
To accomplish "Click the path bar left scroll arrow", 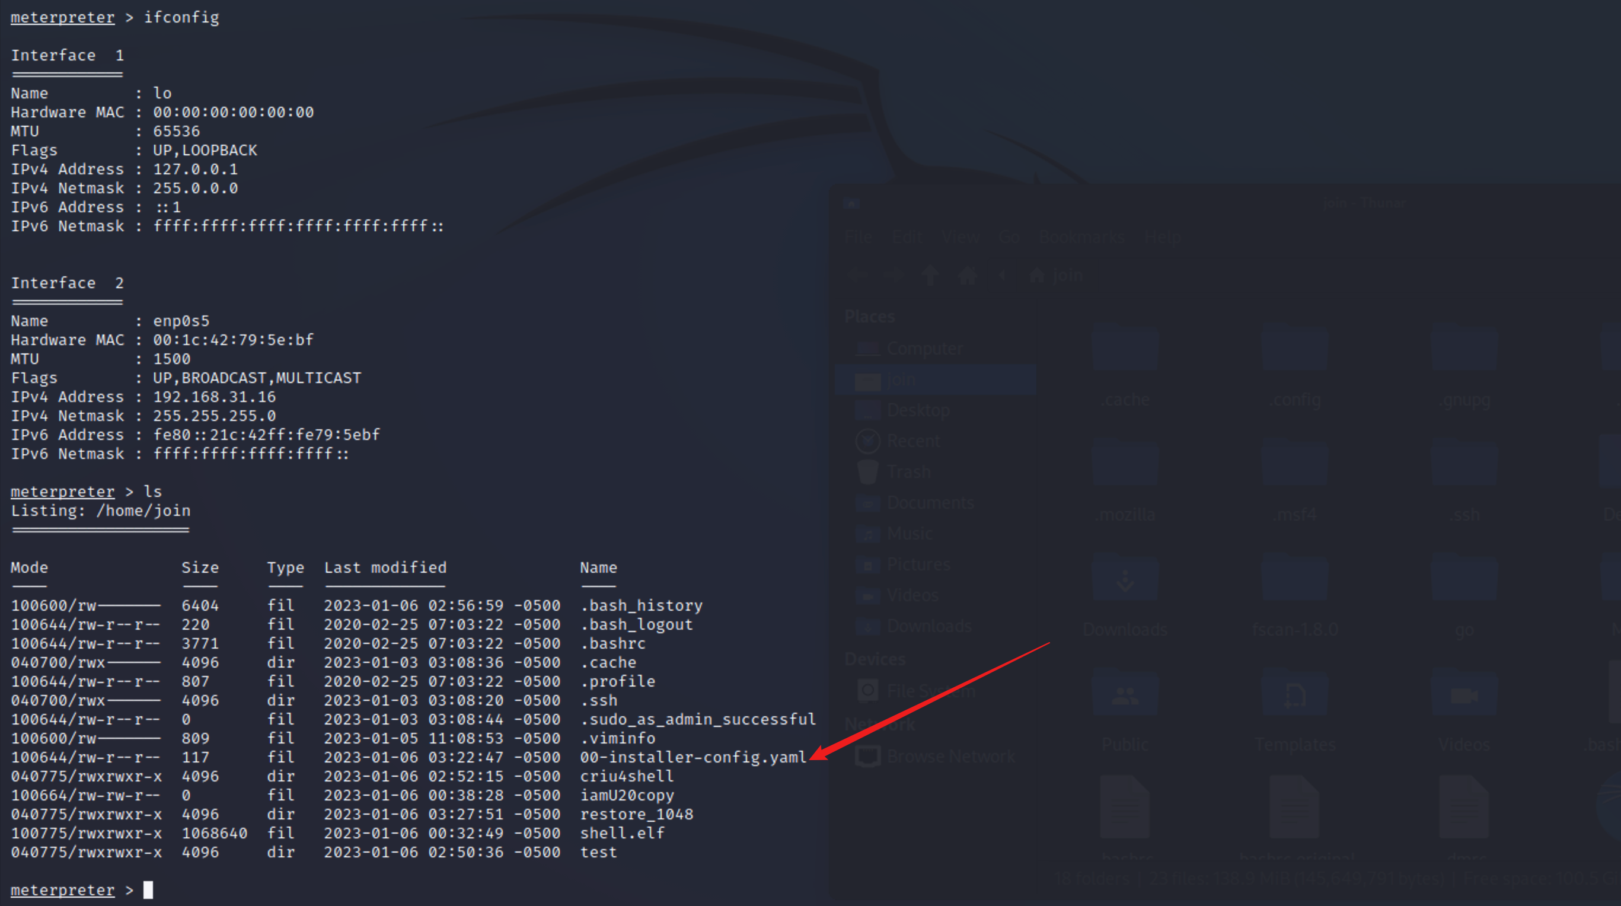I will click(x=1004, y=275).
